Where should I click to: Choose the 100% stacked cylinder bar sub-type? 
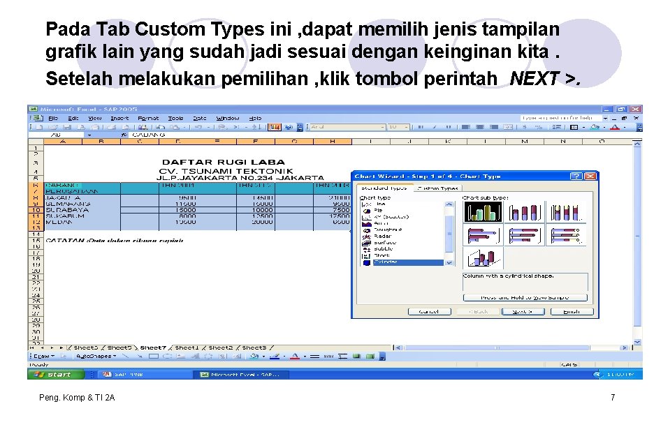[x=566, y=235]
